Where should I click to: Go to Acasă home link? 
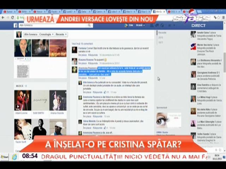(x=139, y=25)
